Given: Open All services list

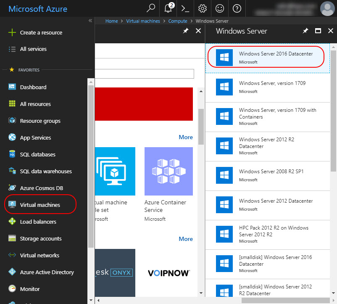Looking at the screenshot, I should (x=33, y=49).
